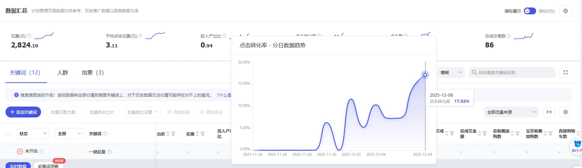Click the 添加标签 tag button
Screen dimensions: 582x168
[179, 112]
